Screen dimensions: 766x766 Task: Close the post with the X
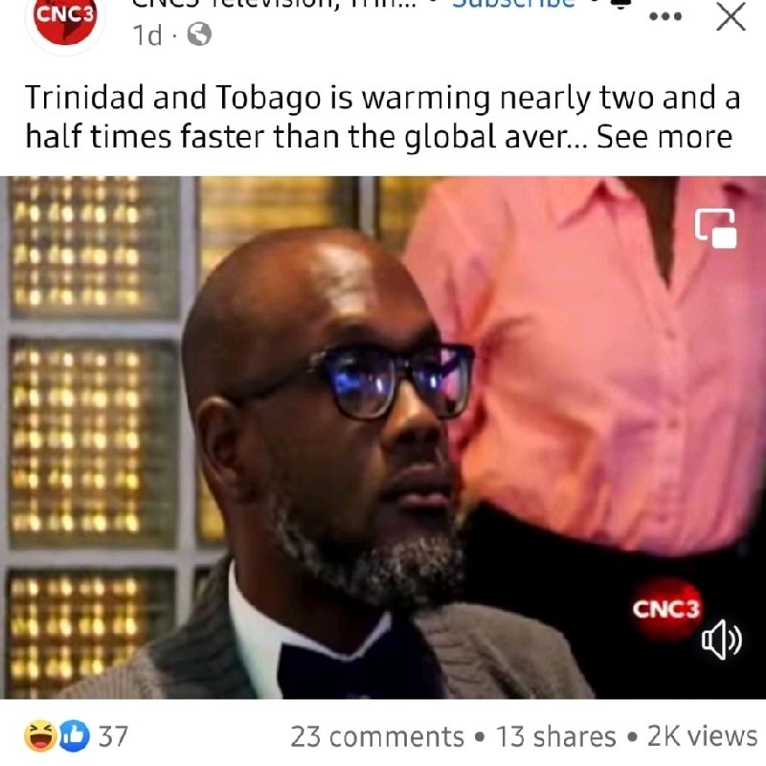coord(731,17)
